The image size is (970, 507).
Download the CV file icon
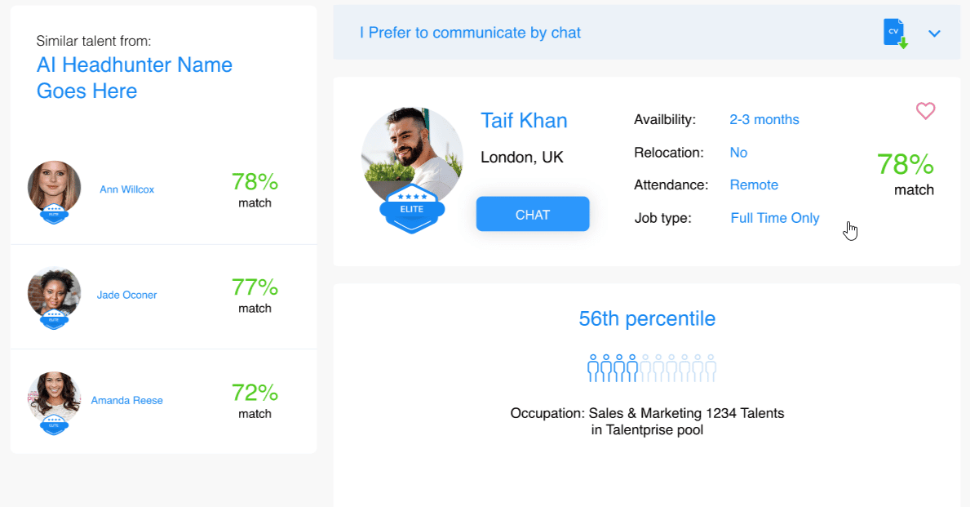895,33
